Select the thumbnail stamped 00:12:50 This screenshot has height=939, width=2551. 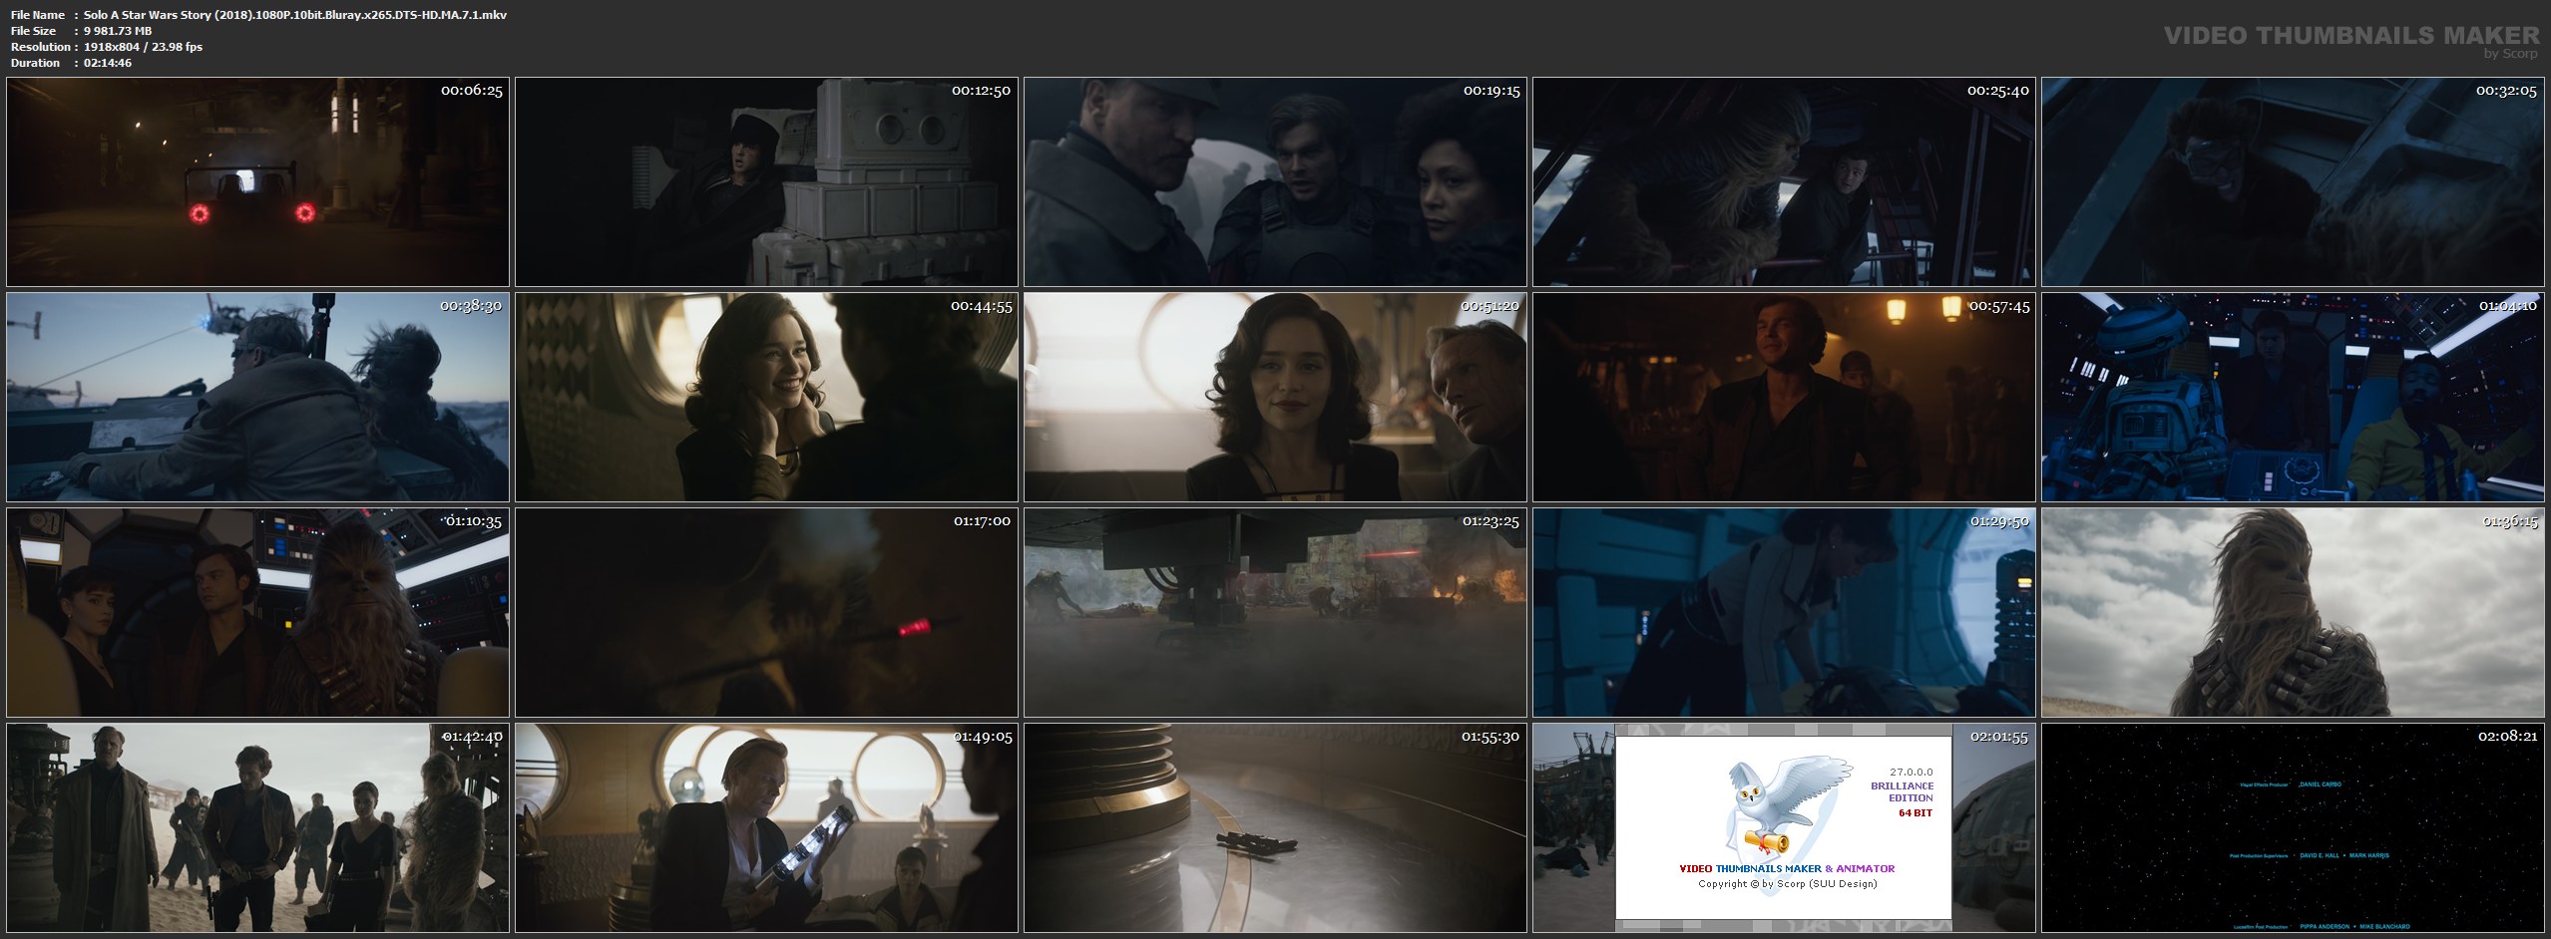766,182
